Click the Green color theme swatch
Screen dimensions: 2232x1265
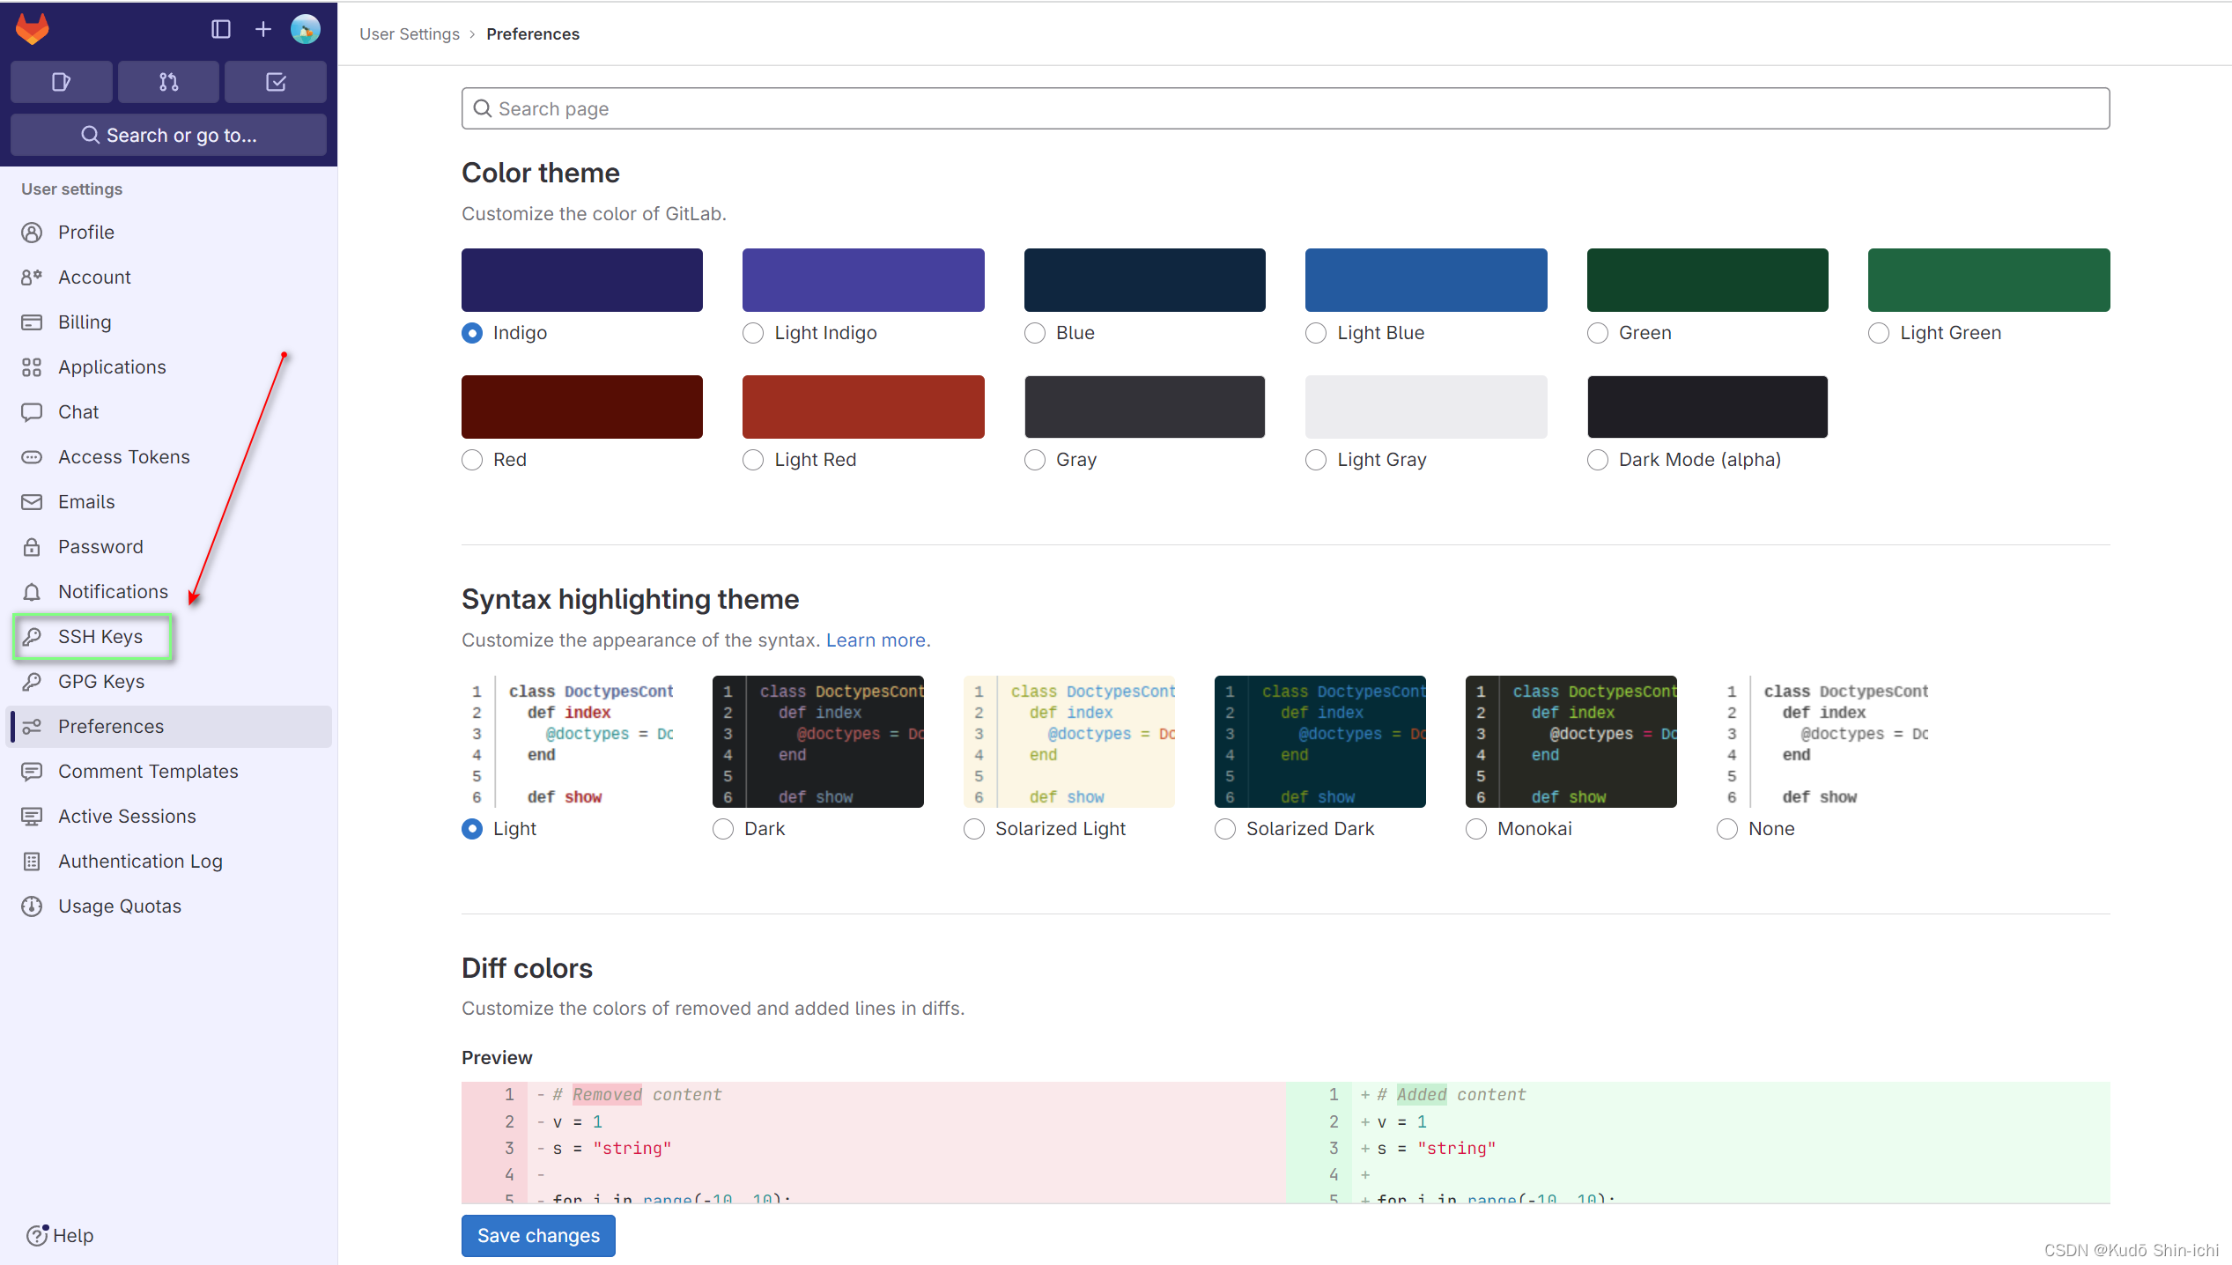pos(1706,279)
